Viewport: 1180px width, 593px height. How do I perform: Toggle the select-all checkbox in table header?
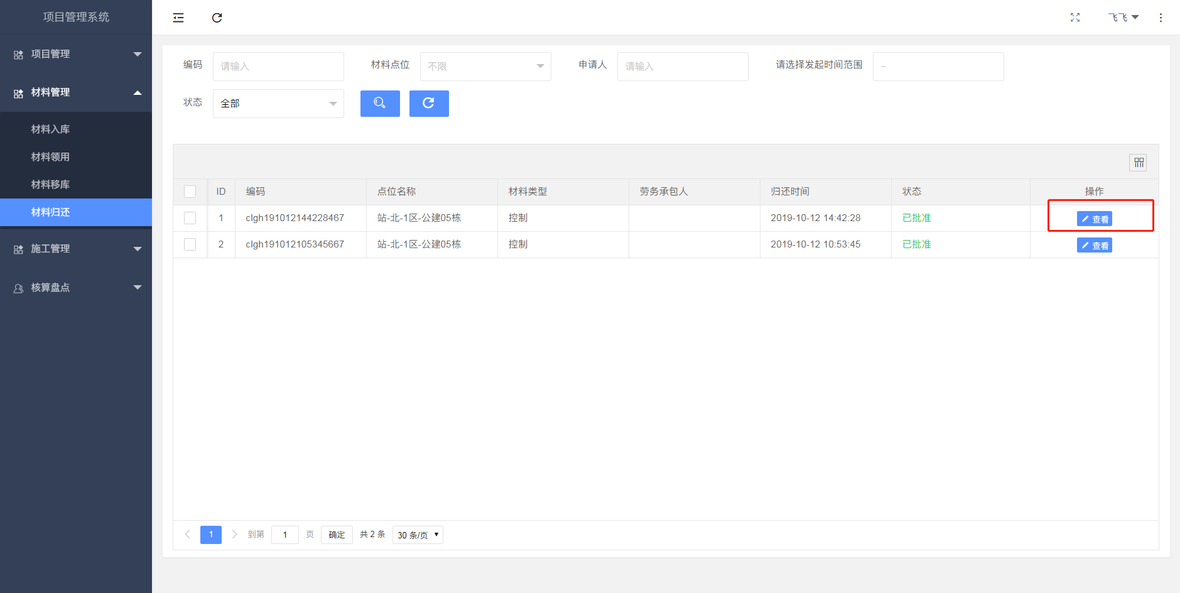click(x=190, y=192)
